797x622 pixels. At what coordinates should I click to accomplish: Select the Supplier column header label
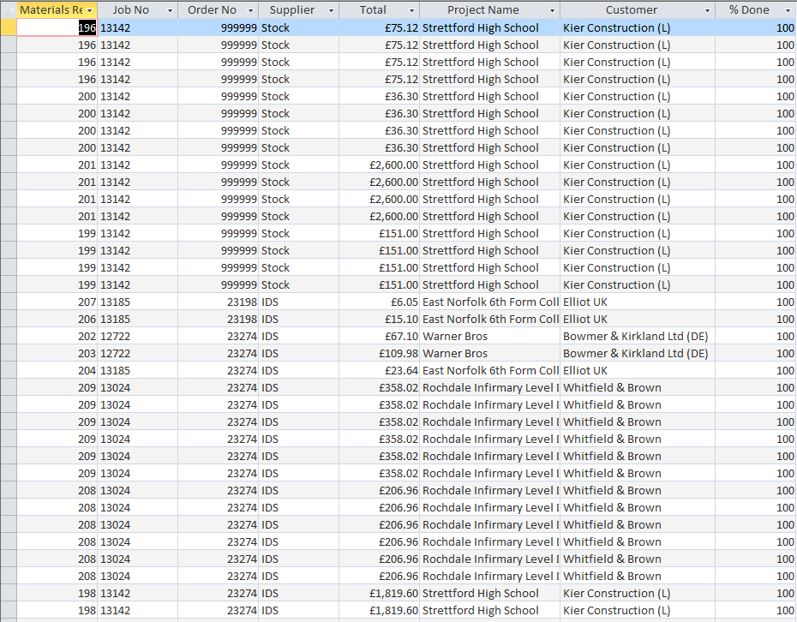291,10
